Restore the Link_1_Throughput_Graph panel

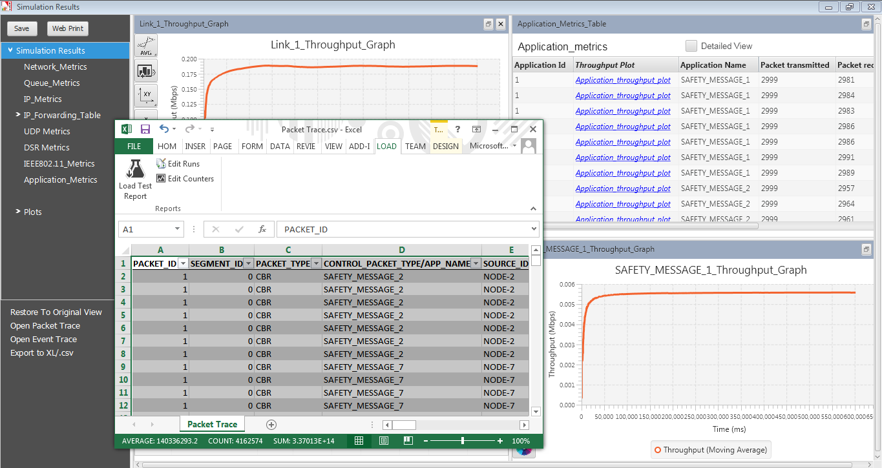click(488, 24)
